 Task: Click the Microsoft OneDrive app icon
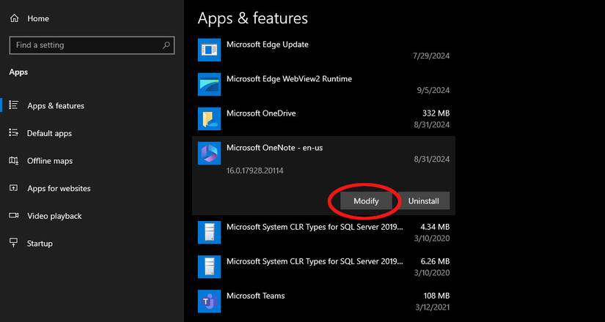point(209,119)
